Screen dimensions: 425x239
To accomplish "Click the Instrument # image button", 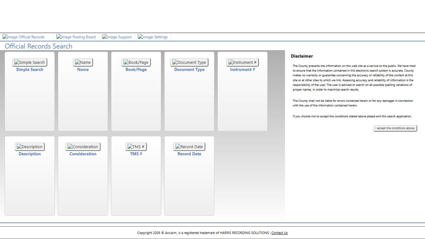I will (x=242, y=62).
